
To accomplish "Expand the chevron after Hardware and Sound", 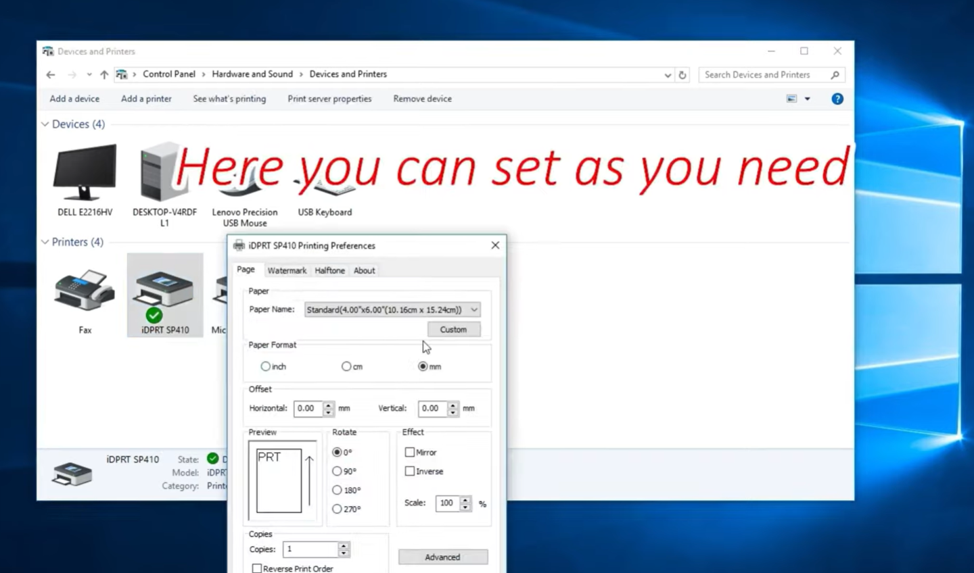I will 301,74.
